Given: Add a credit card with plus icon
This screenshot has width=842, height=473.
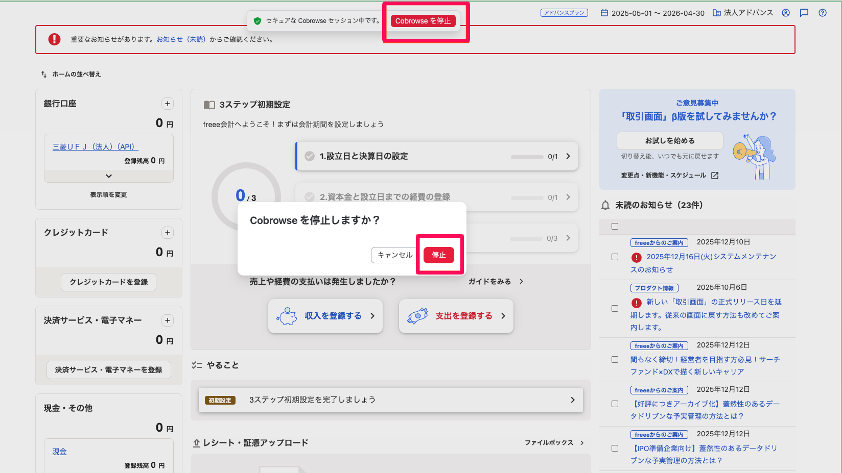Looking at the screenshot, I should (x=168, y=233).
